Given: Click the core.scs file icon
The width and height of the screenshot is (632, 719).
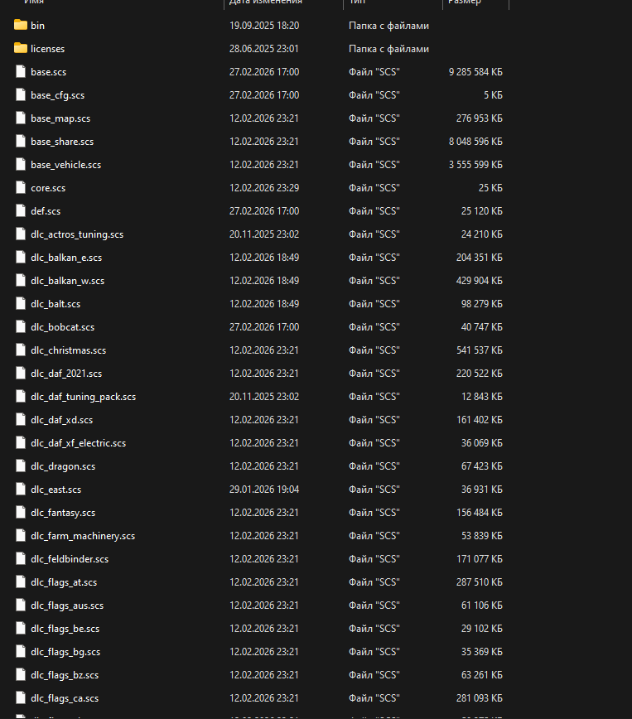Looking at the screenshot, I should (x=21, y=188).
